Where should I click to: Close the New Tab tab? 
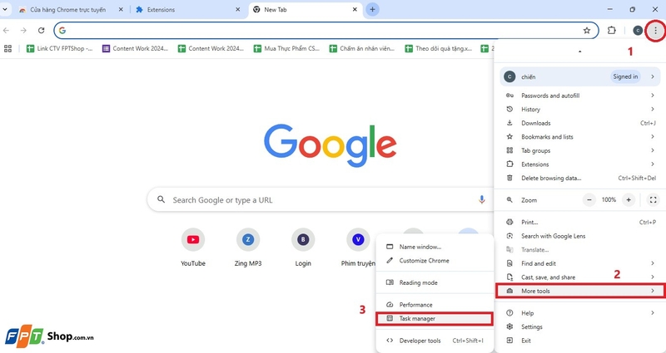355,9
